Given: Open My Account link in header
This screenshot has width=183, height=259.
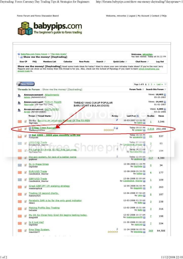Looking at the screenshot, I should pos(144,16).
